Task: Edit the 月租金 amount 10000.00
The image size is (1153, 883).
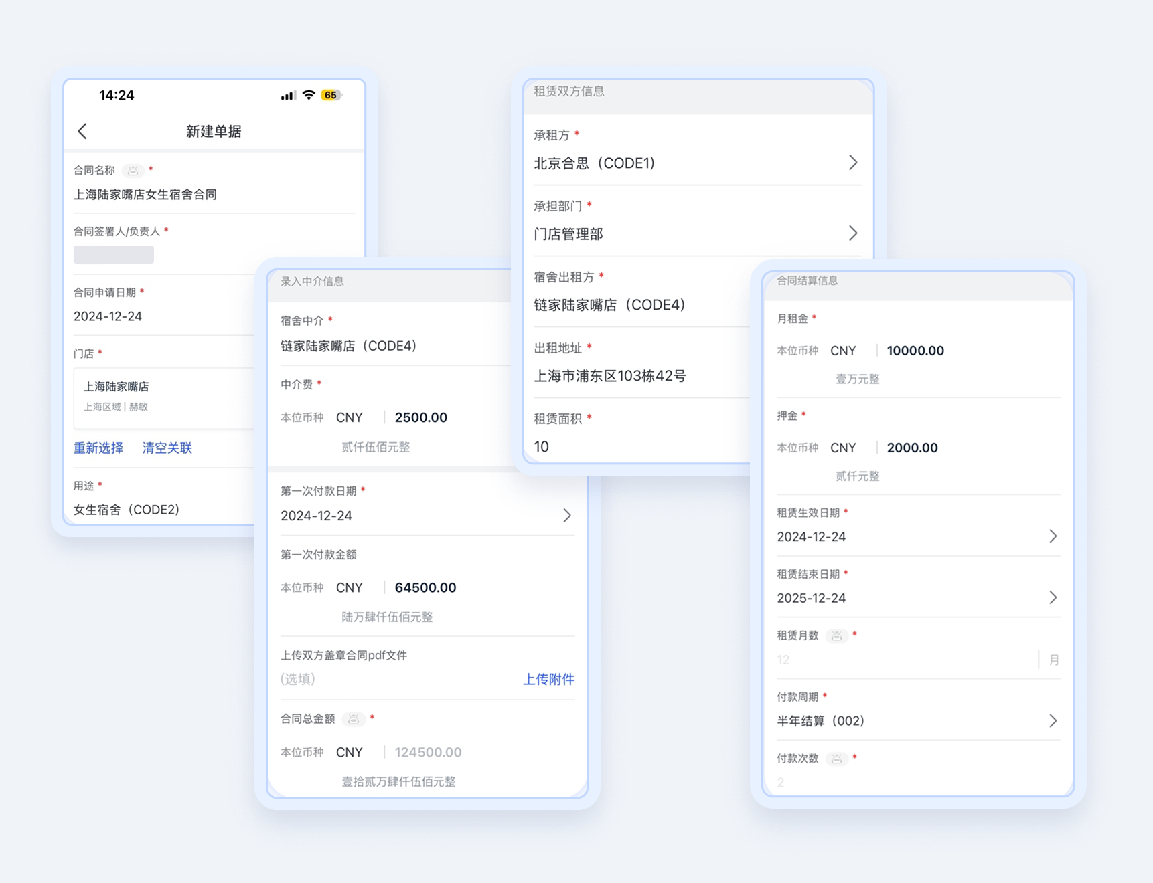Action: pos(915,351)
